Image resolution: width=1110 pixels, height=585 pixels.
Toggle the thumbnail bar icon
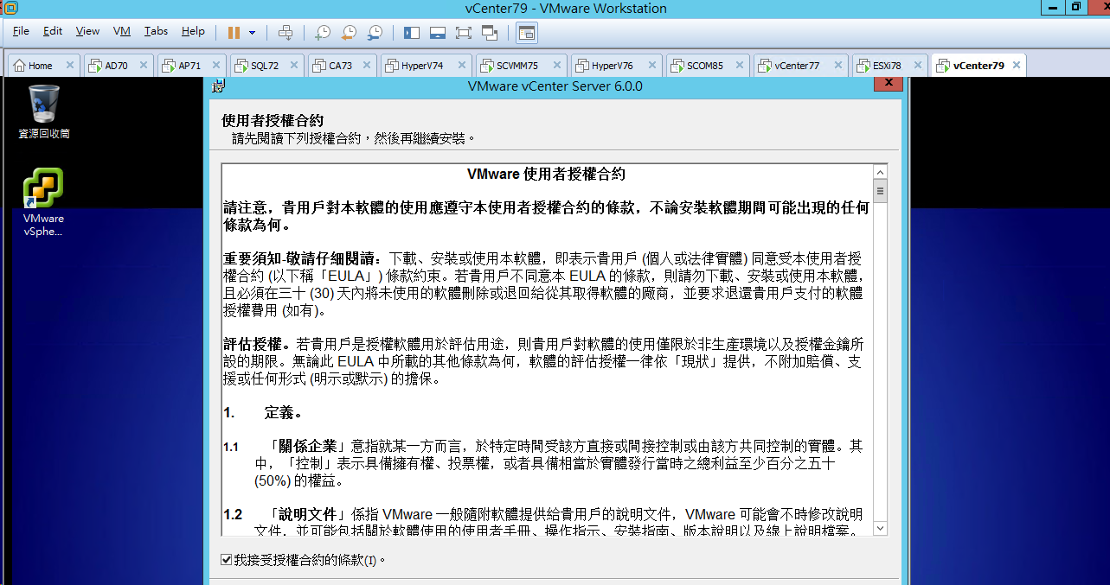438,32
